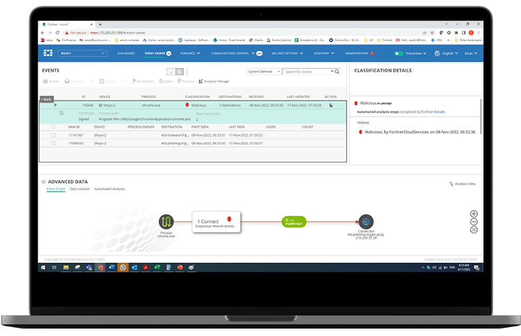Switch to the document view icon in Events
Image resolution: width=521 pixels, height=336 pixels.
(x=180, y=72)
